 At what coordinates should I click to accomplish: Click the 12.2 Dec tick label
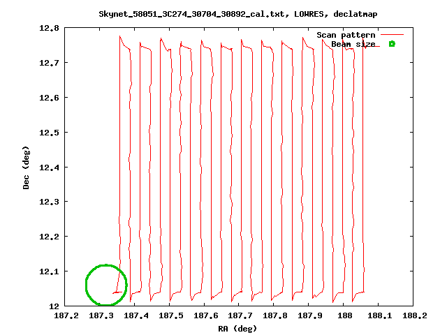tap(49, 237)
